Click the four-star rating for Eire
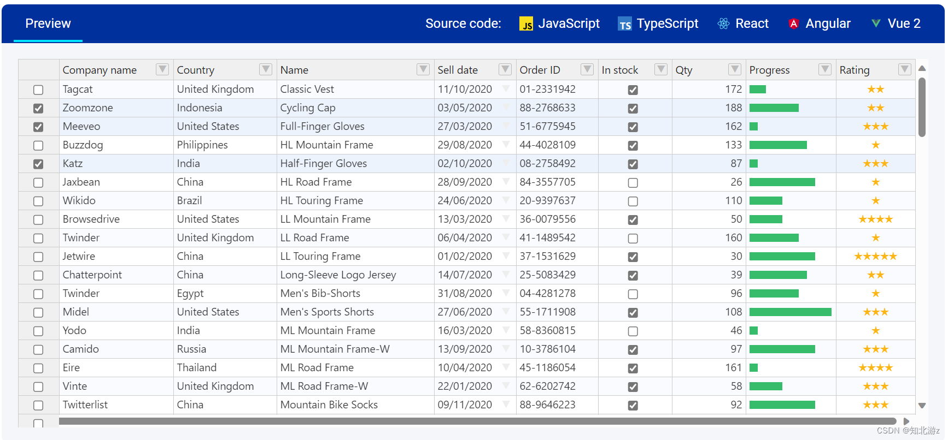The width and height of the screenshot is (948, 440). [876, 367]
